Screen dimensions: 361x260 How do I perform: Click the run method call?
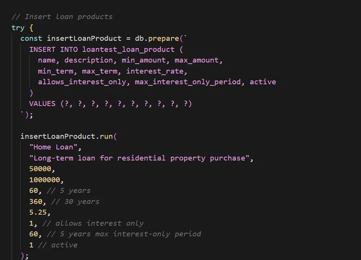[x=106, y=136]
